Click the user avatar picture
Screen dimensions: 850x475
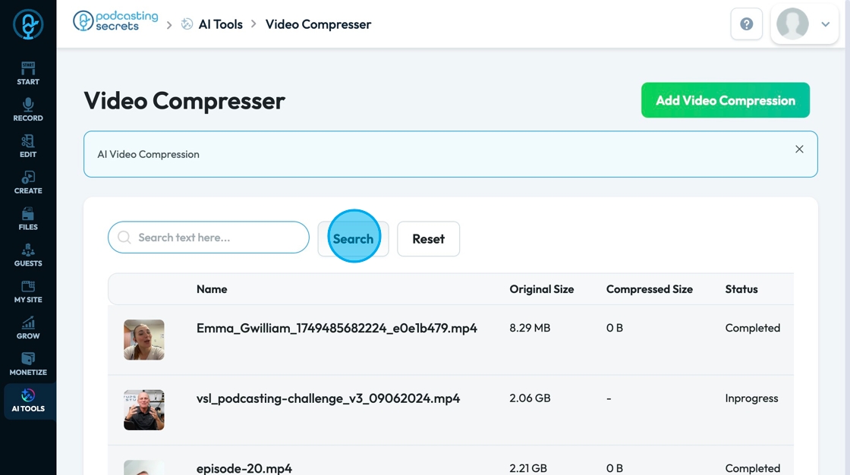click(x=792, y=24)
